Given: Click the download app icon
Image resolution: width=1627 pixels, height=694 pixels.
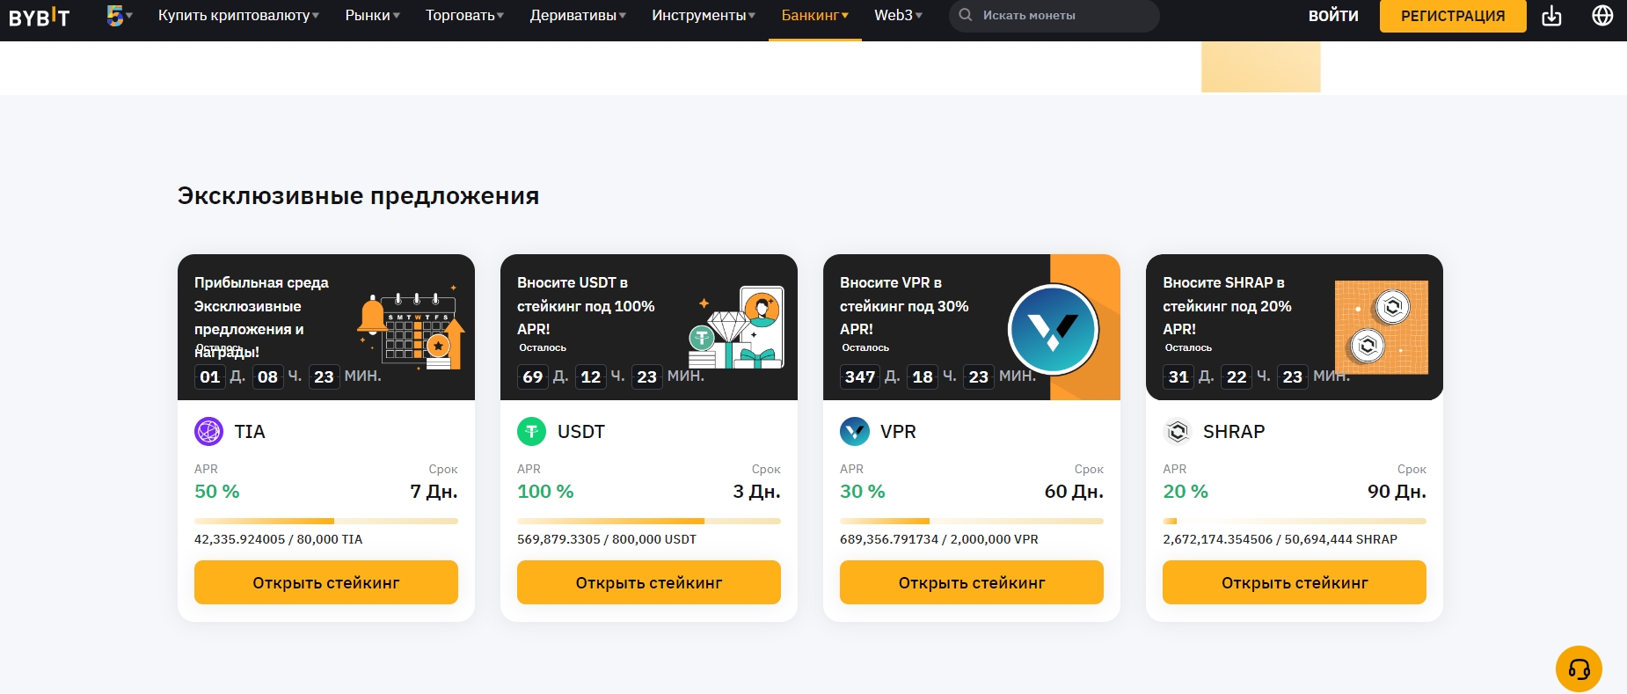Looking at the screenshot, I should pyautogui.click(x=1551, y=16).
